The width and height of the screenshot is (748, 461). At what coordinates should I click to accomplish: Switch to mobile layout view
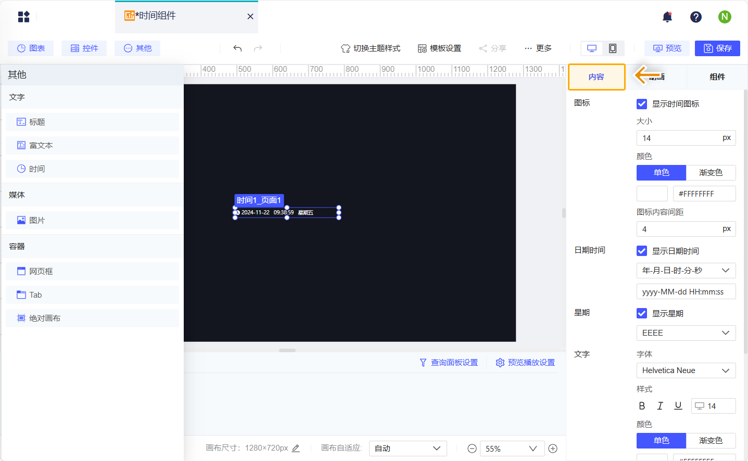(613, 48)
